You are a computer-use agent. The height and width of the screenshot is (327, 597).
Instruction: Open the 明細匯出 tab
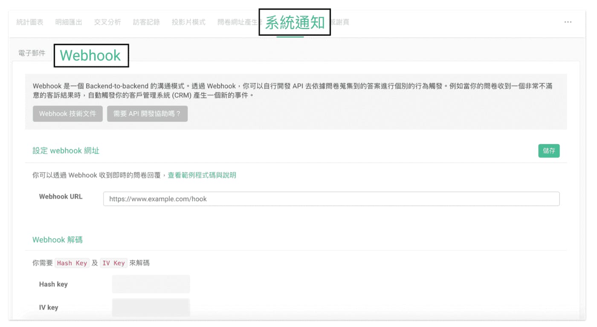coord(69,22)
